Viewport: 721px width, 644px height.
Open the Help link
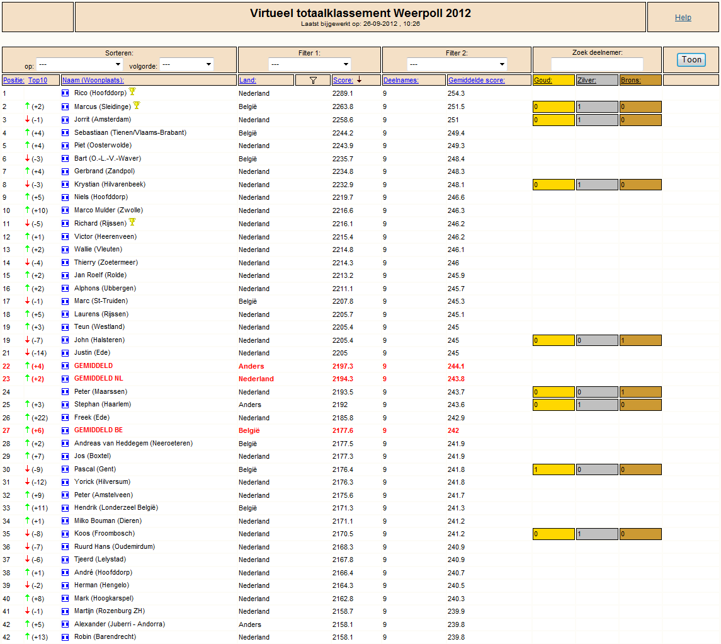click(683, 18)
